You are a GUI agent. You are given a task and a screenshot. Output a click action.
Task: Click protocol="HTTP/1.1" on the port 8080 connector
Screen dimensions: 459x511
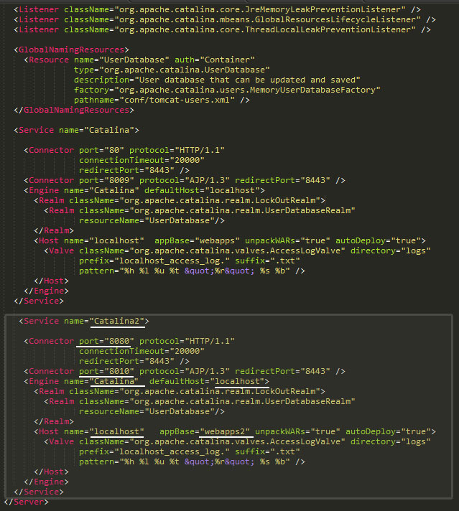(x=187, y=341)
